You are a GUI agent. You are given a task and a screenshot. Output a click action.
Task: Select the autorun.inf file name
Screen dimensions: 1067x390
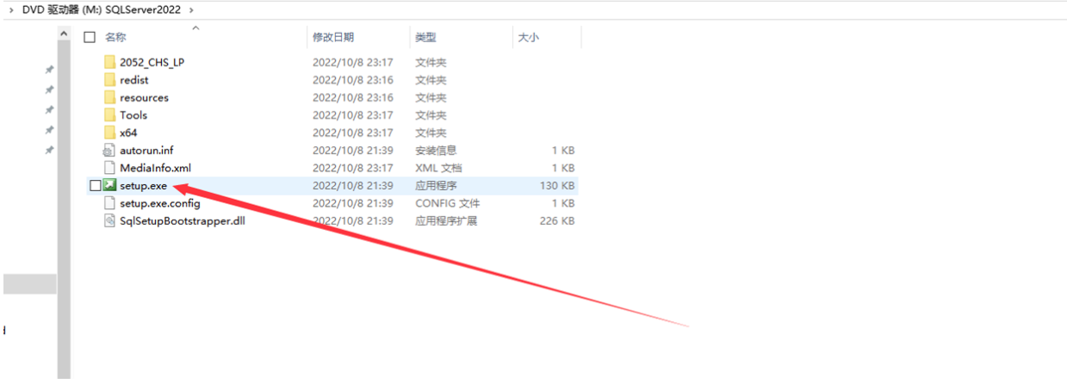(x=146, y=151)
